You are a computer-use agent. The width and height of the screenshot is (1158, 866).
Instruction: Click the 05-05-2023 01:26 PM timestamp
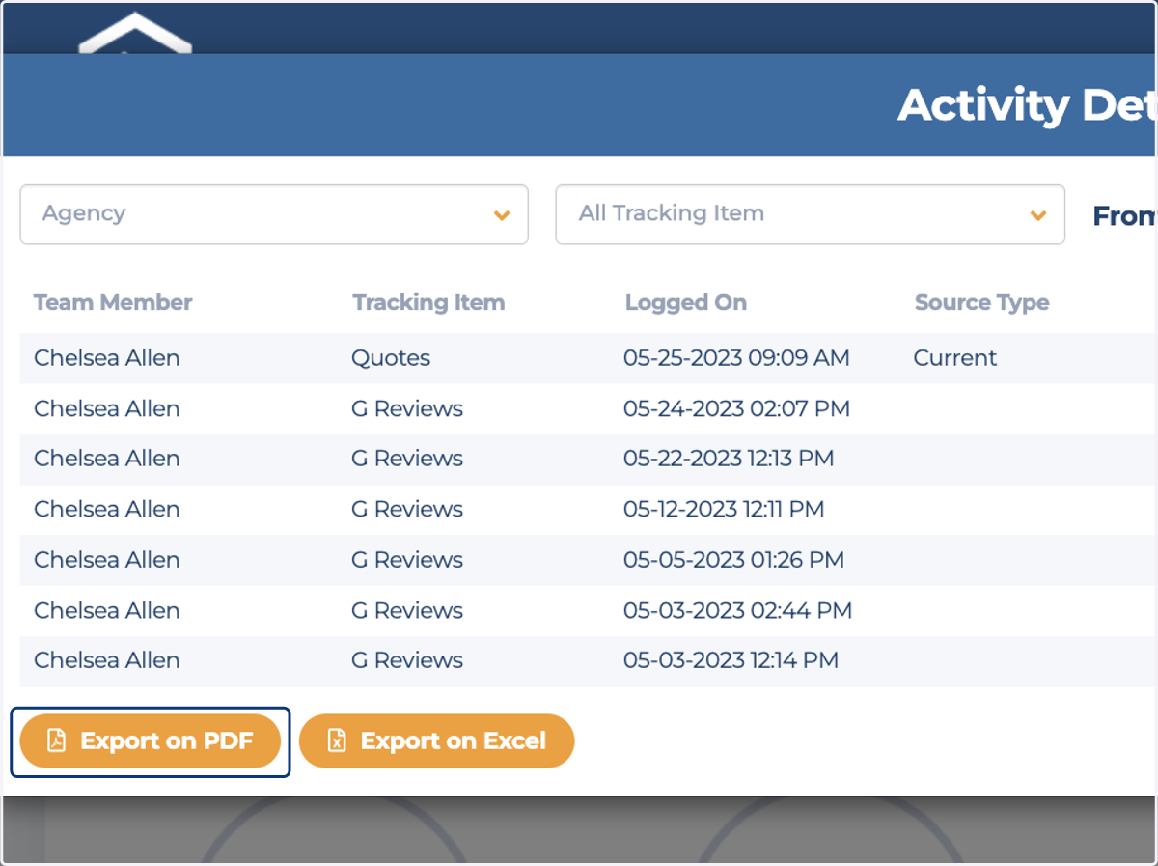733,560
